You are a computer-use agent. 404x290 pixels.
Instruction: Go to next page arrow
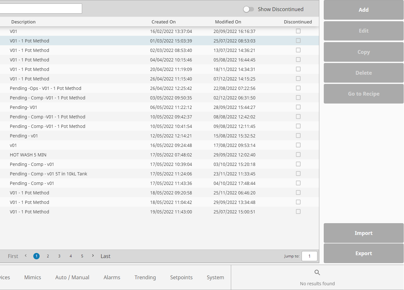[x=93, y=256]
